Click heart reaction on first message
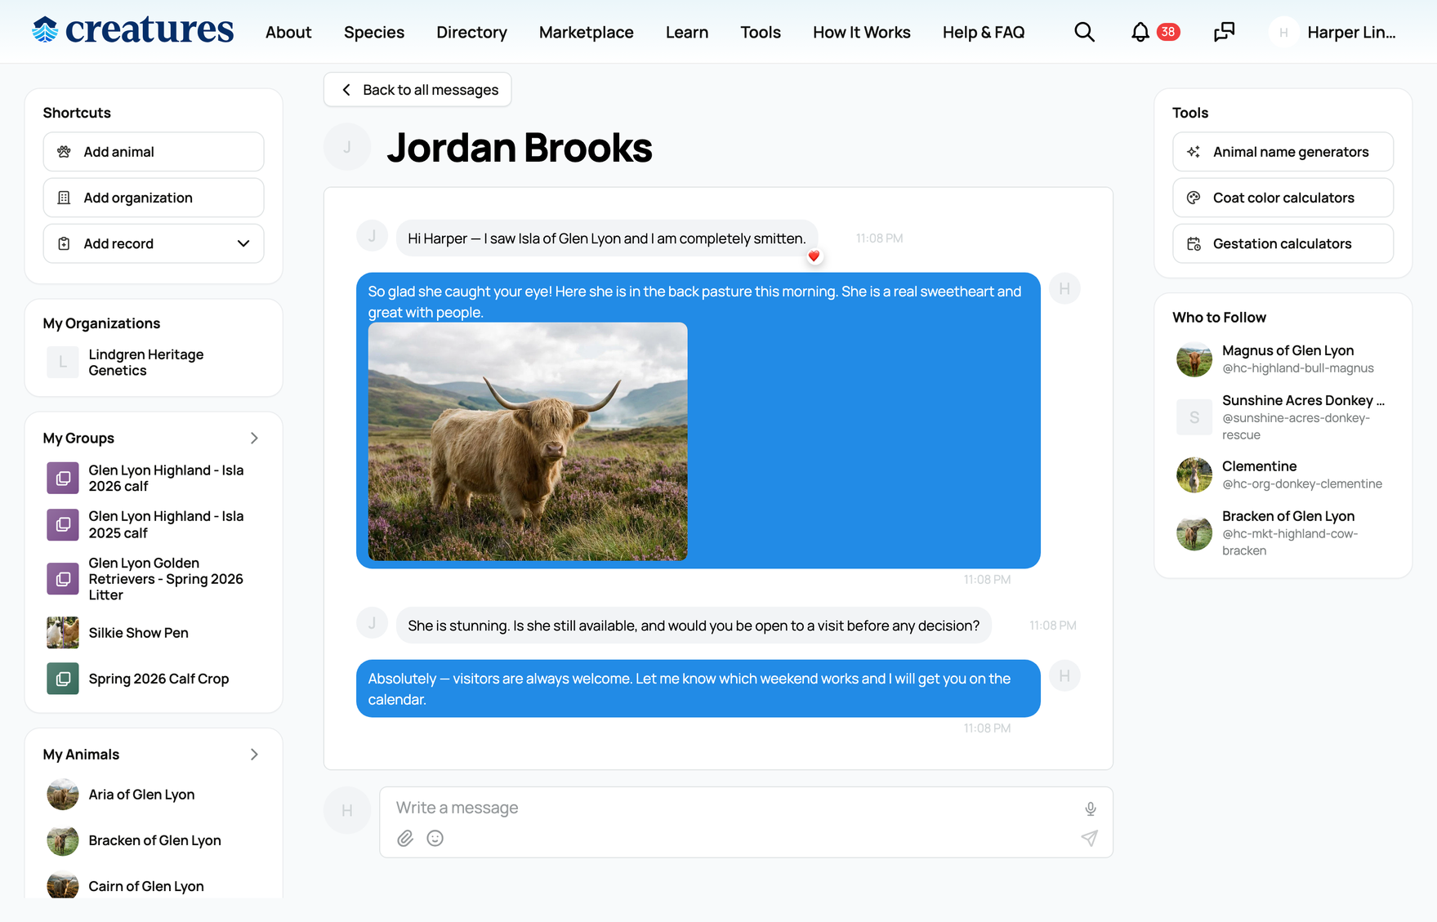The image size is (1437, 922). coord(814,256)
